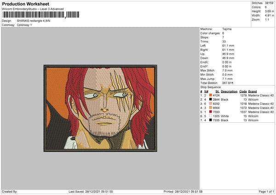Click the white swatch for thread 1305

point(211,116)
